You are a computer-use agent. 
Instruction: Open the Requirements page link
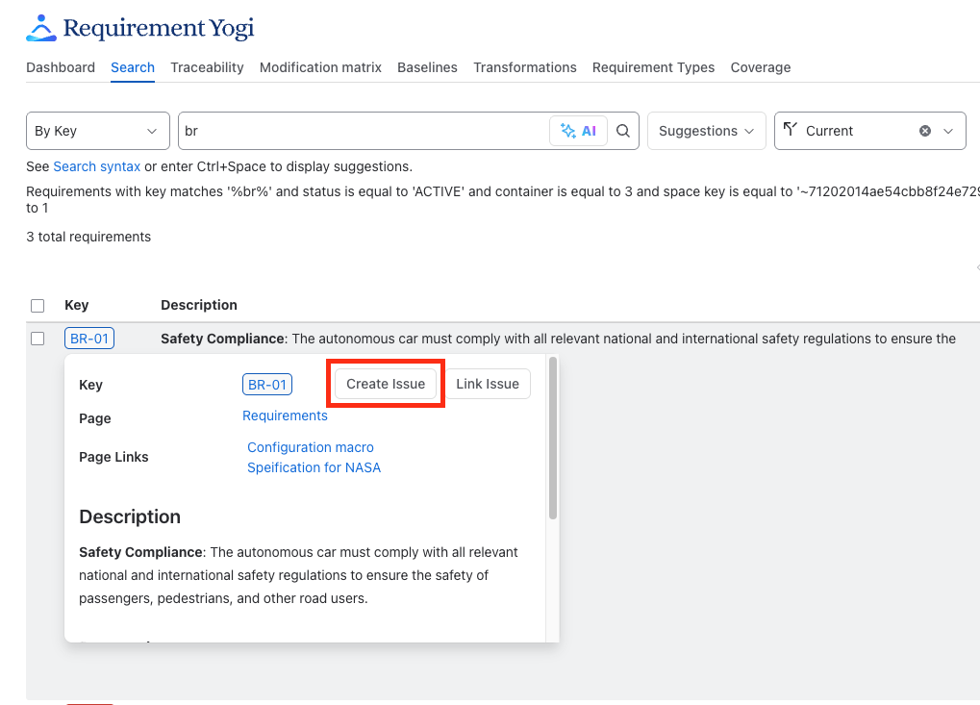[x=285, y=415]
